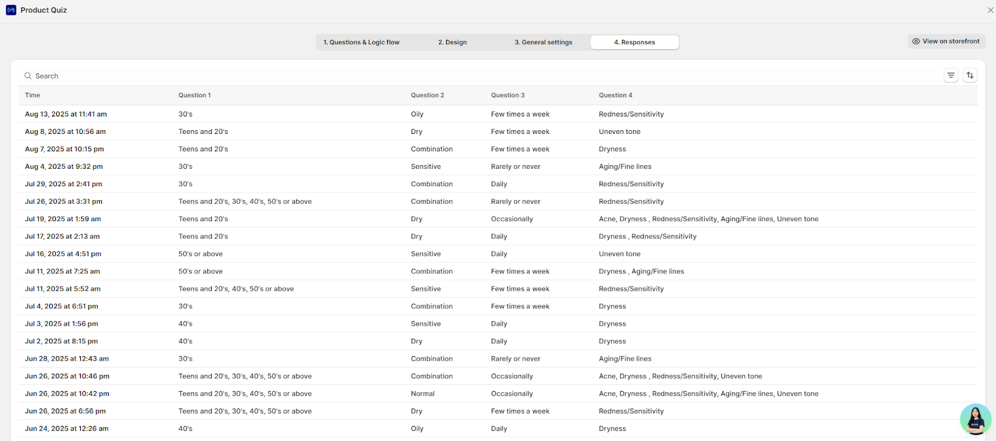
Task: Close the Product Quiz panel
Action: [x=990, y=10]
